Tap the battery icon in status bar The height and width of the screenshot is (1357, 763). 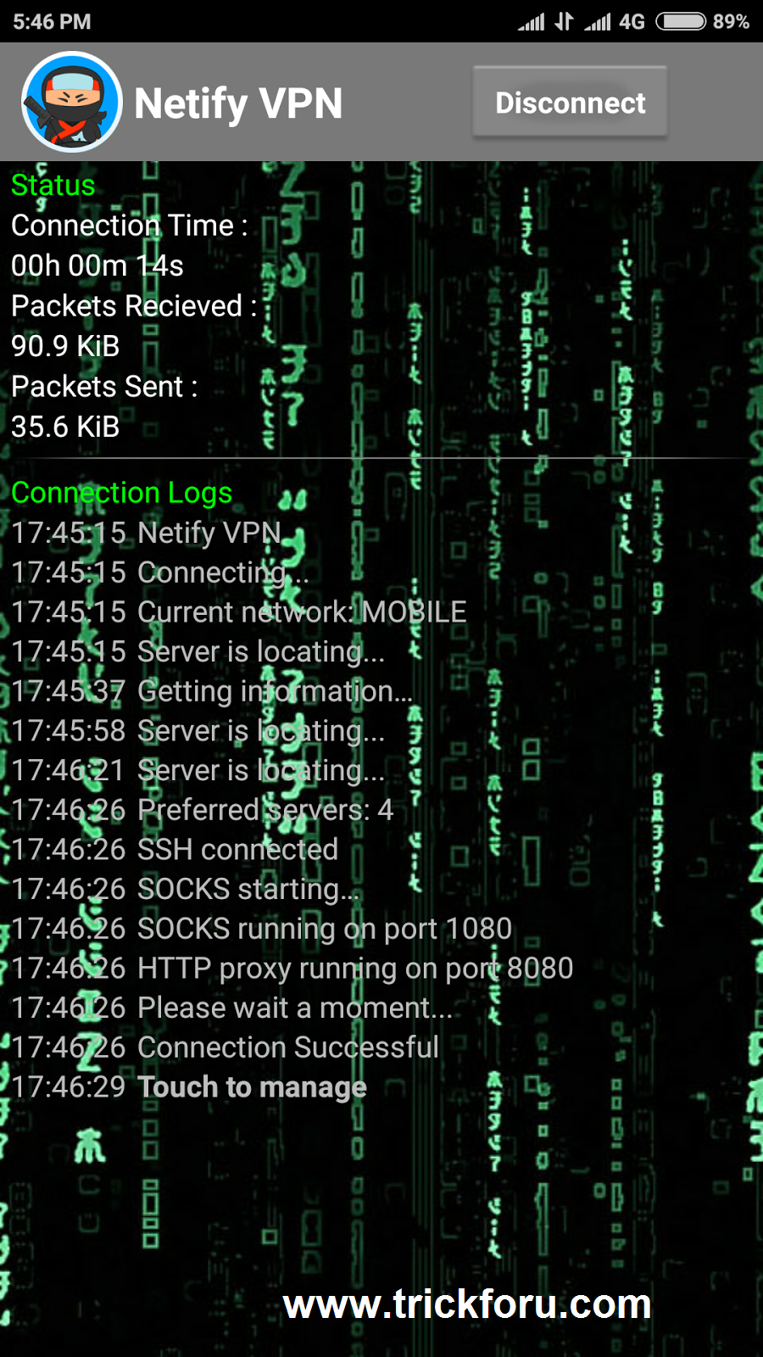(681, 21)
